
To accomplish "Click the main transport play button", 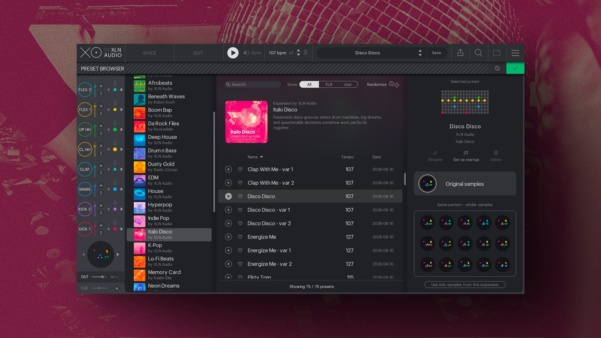I will 233,53.
